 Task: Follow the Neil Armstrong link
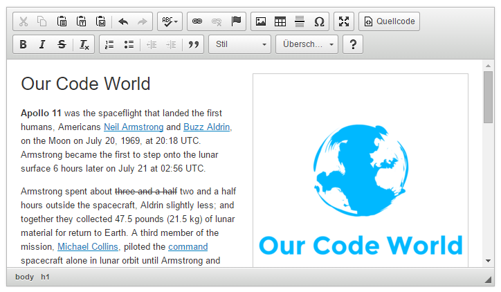[x=134, y=127]
